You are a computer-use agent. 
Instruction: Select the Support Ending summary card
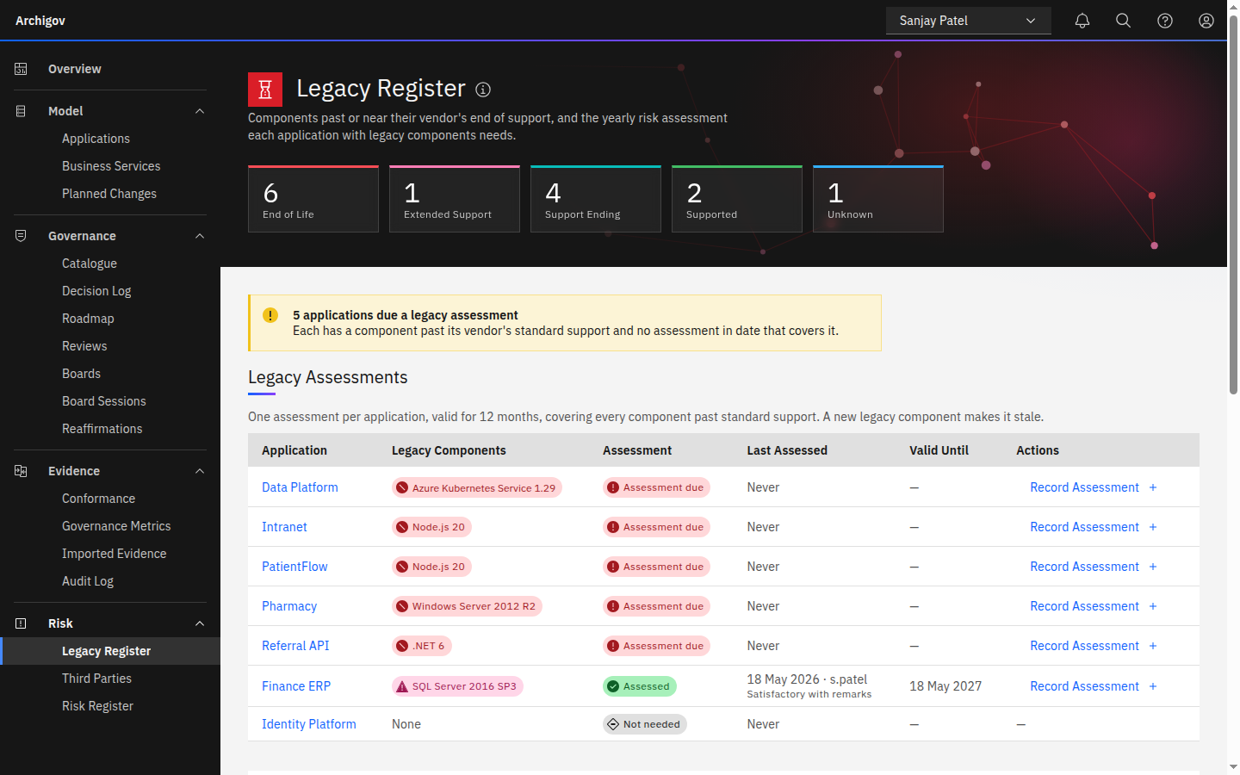[596, 199]
